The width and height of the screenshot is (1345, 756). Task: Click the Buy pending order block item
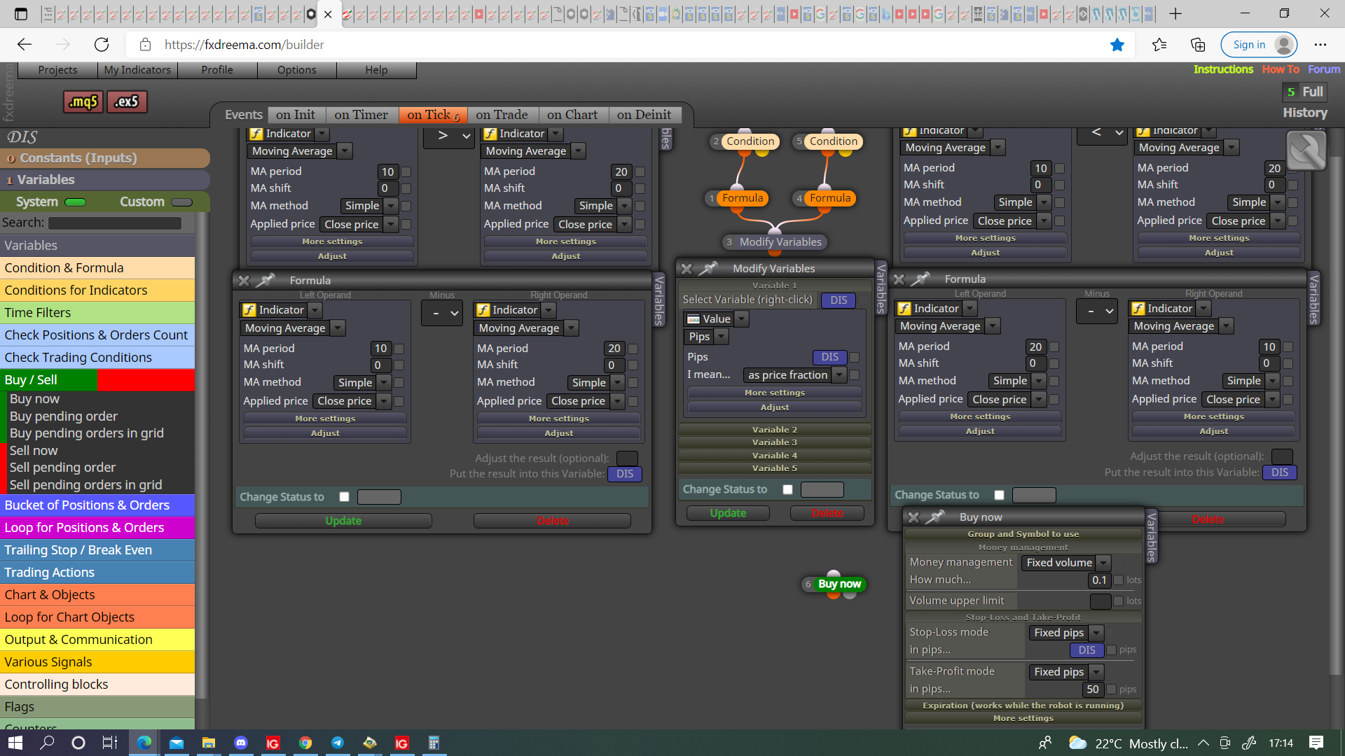click(64, 416)
